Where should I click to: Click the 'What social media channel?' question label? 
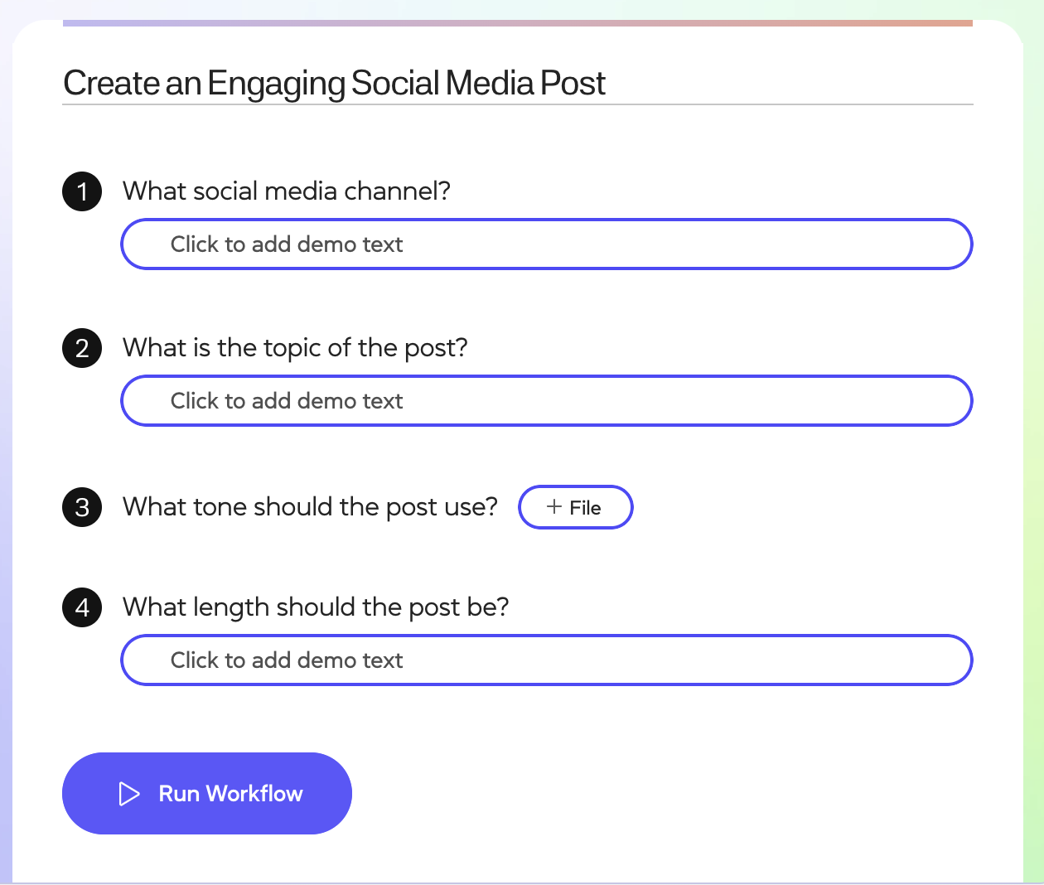pyautogui.click(x=287, y=191)
